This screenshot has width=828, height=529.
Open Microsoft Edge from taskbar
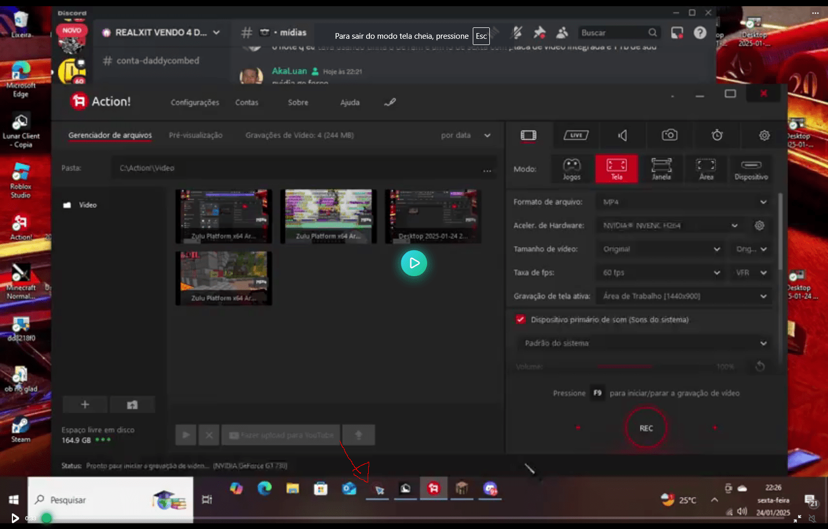(x=265, y=488)
